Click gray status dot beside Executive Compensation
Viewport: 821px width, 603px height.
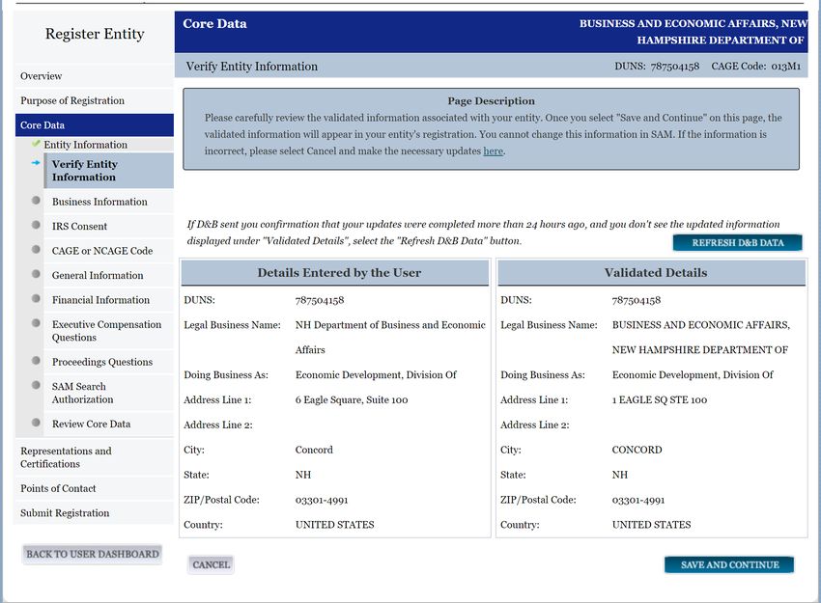pyautogui.click(x=36, y=323)
